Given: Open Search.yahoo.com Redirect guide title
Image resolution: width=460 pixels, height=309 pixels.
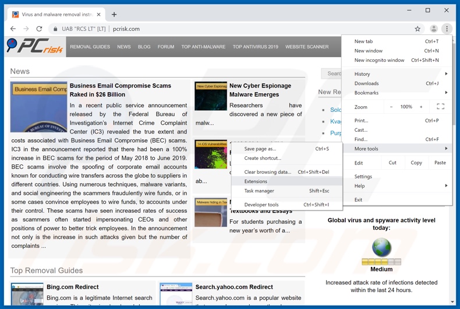Looking at the screenshot, I should (x=234, y=287).
